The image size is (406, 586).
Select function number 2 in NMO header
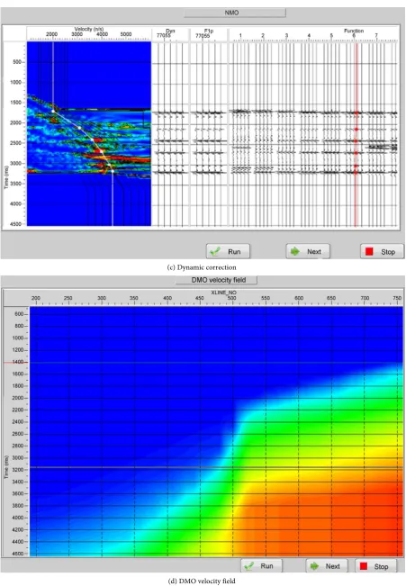coord(263,35)
